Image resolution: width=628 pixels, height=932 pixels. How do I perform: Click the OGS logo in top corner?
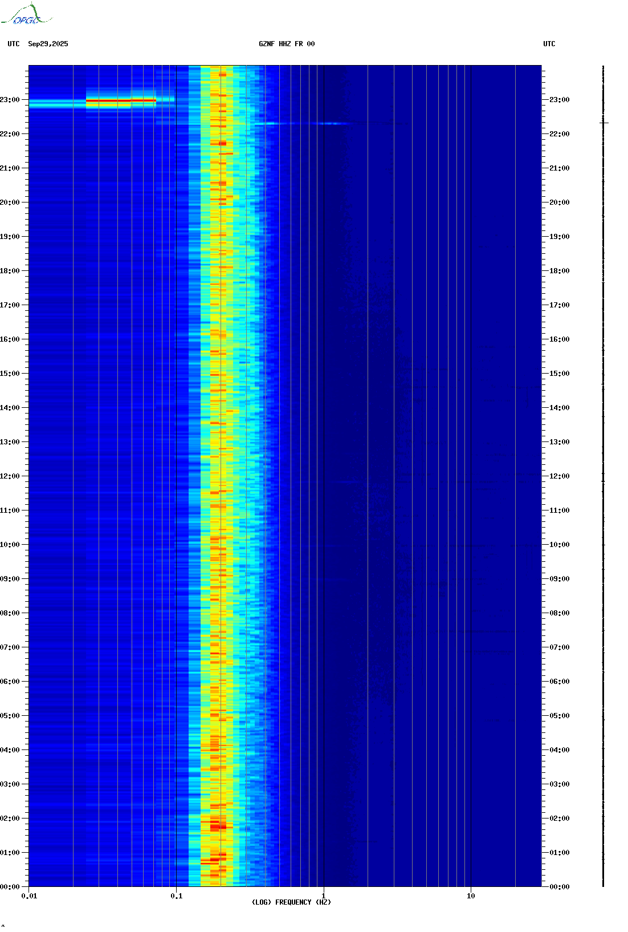[26, 15]
